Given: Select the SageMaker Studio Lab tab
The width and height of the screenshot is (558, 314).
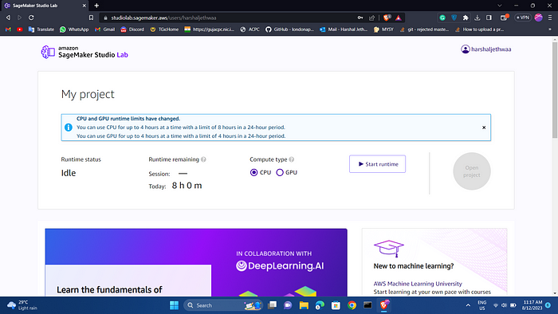Looking at the screenshot, I should pyautogui.click(x=45, y=6).
